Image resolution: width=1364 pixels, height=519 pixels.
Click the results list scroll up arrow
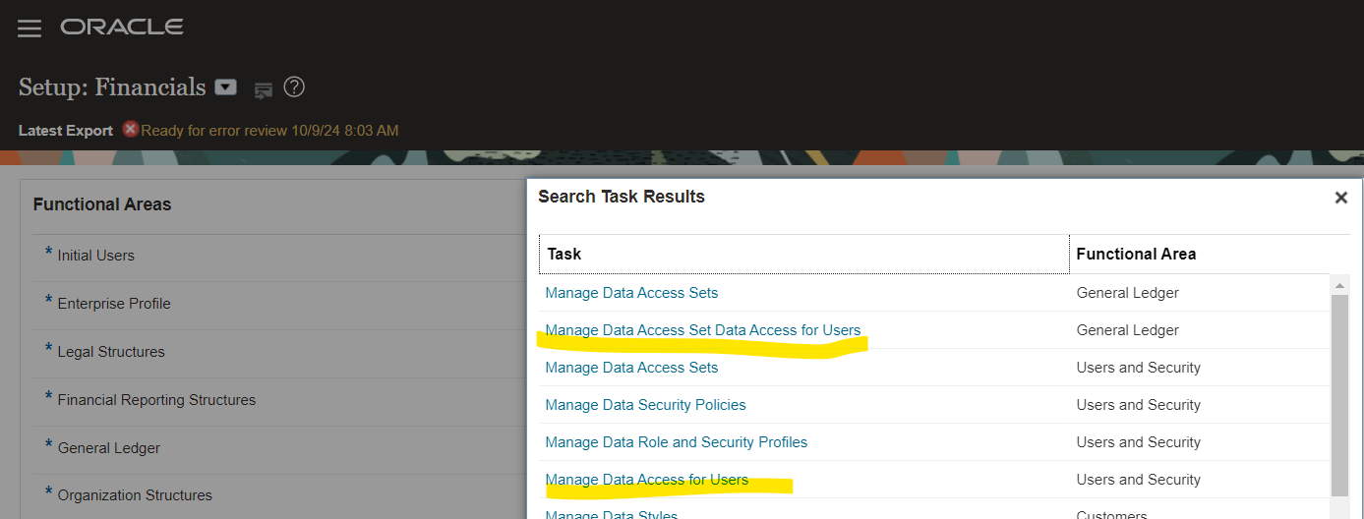point(1339,285)
